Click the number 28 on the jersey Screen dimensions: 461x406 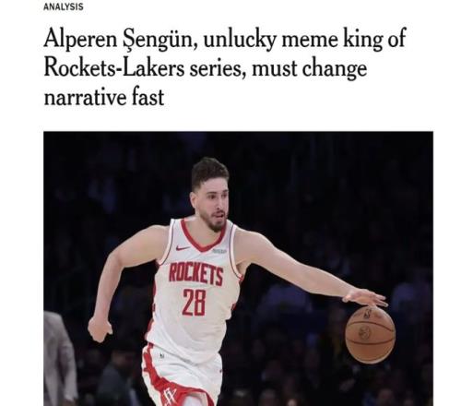194,303
